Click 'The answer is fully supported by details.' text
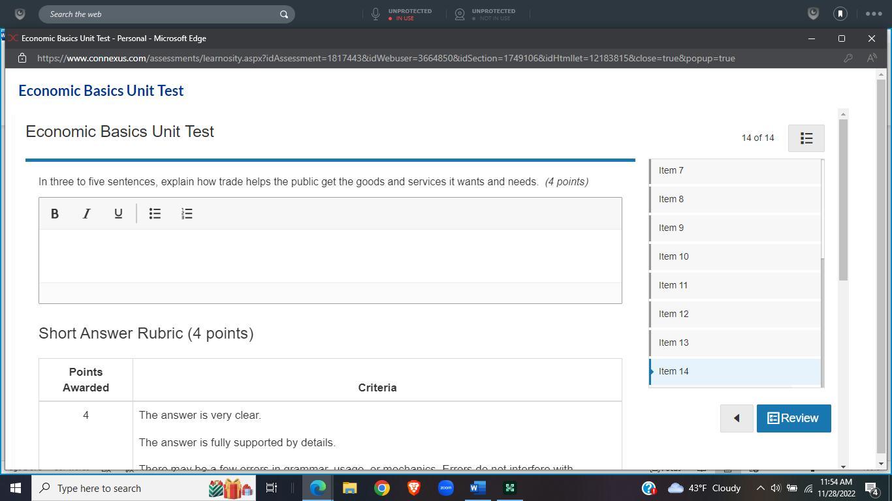892x501 pixels. coord(237,443)
